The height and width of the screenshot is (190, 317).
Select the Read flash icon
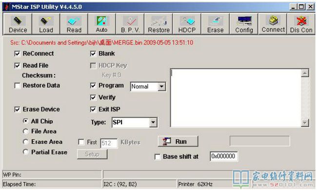(x=74, y=21)
